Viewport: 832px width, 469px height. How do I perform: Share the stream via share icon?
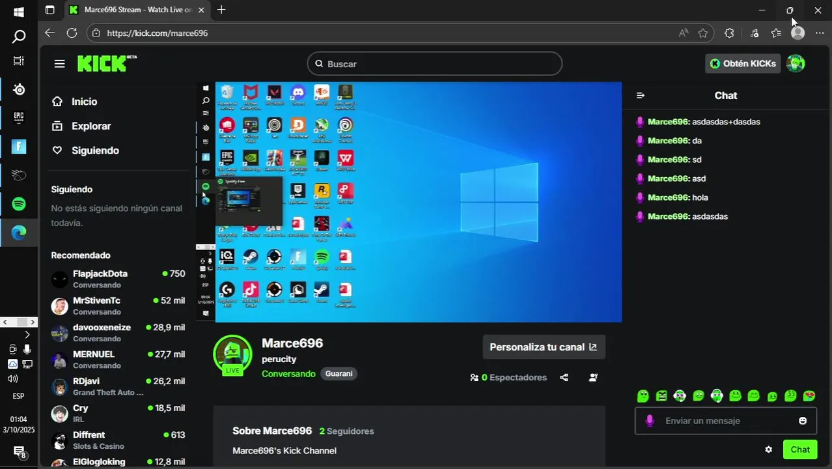pos(564,377)
